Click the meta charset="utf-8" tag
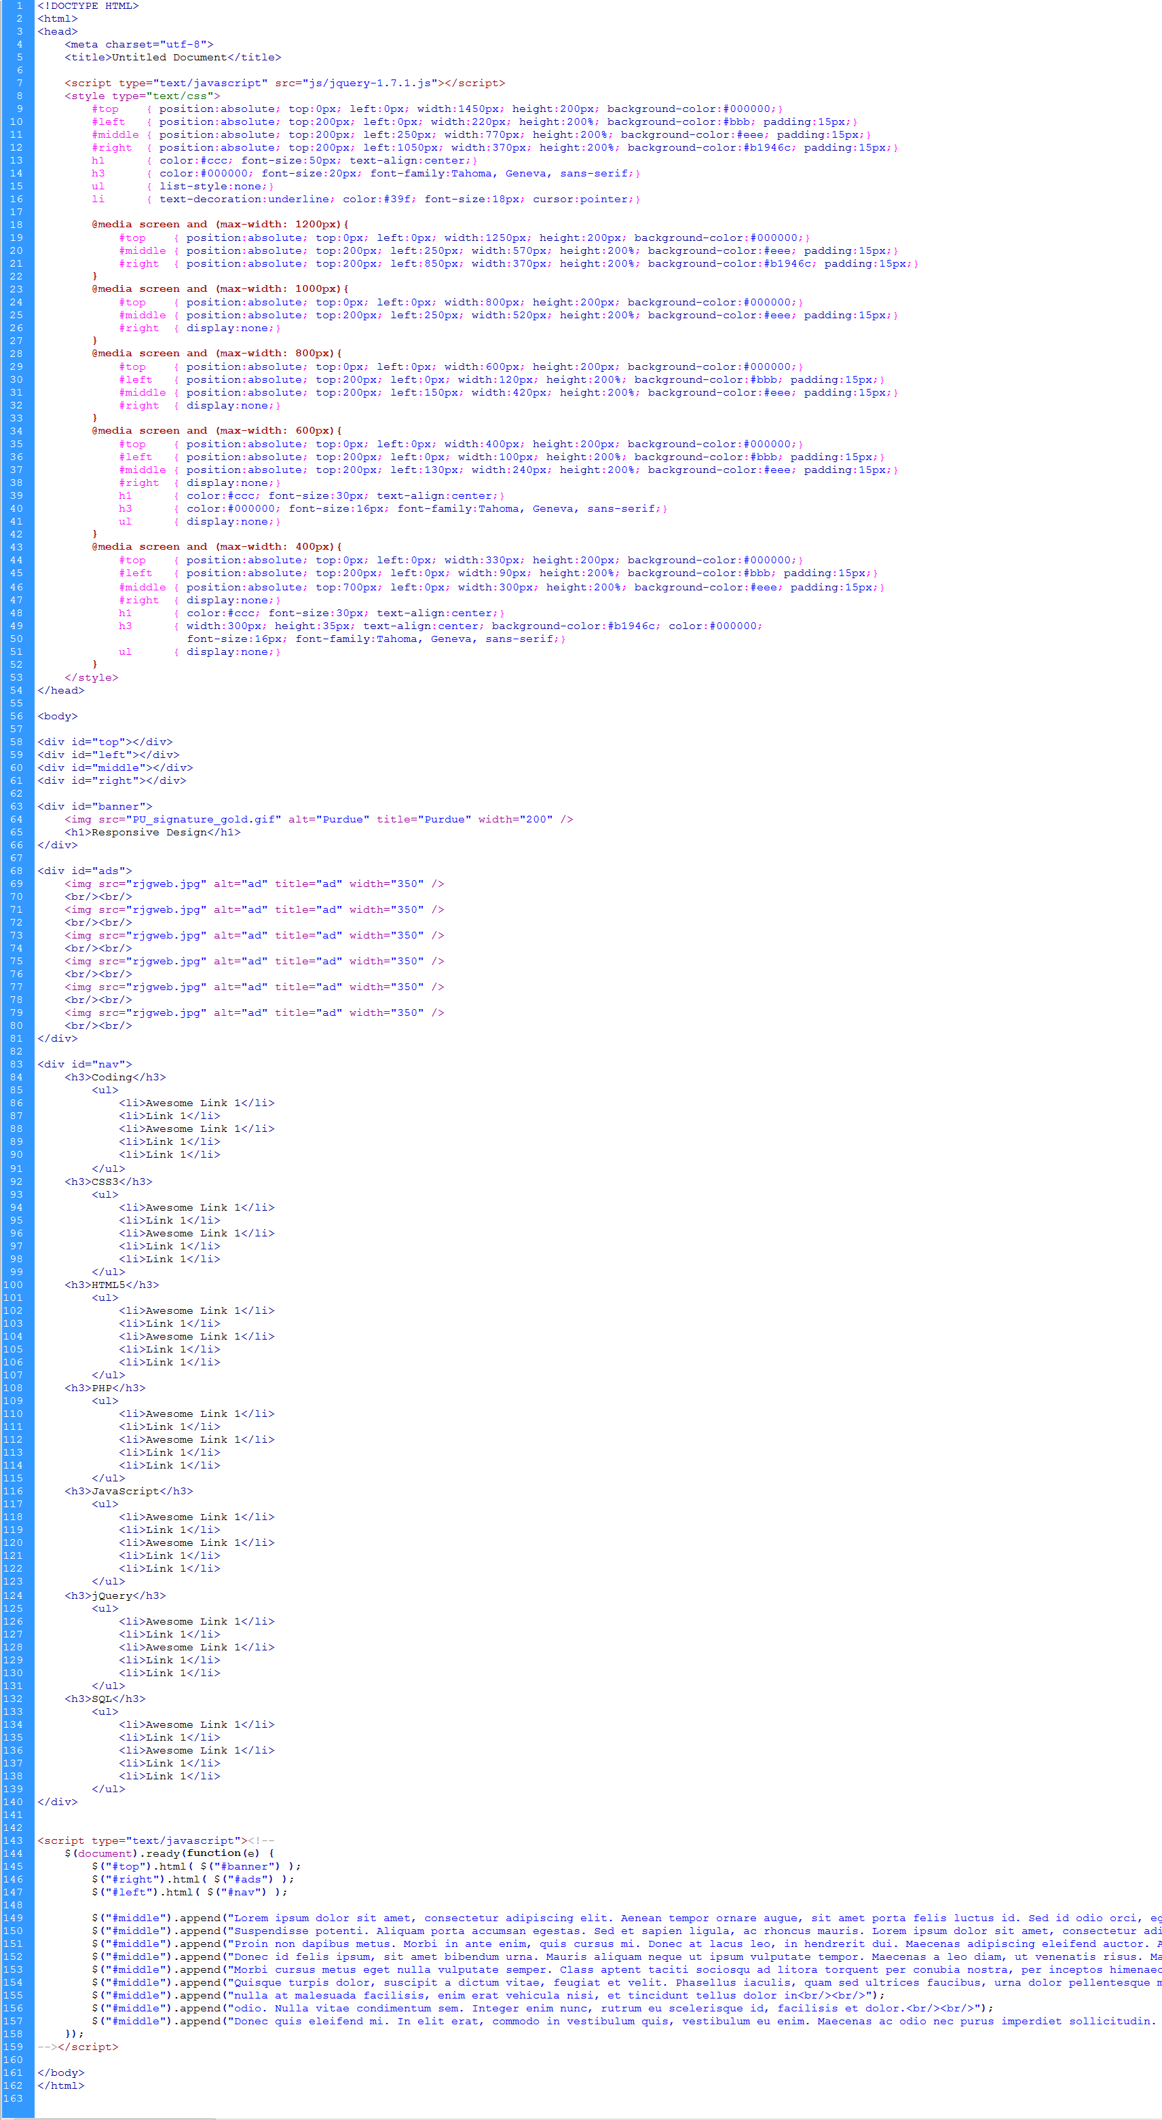Image resolution: width=1162 pixels, height=2120 pixels. tap(139, 44)
